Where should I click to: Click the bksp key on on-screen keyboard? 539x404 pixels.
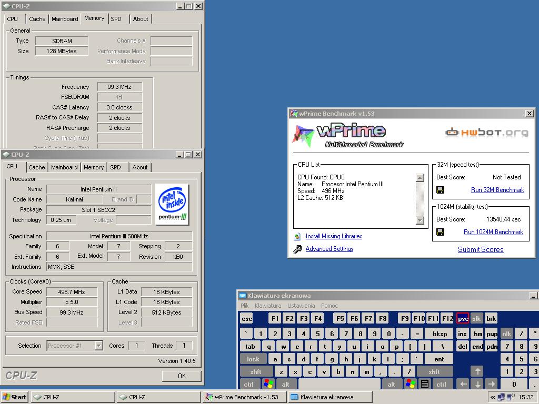pos(440,334)
